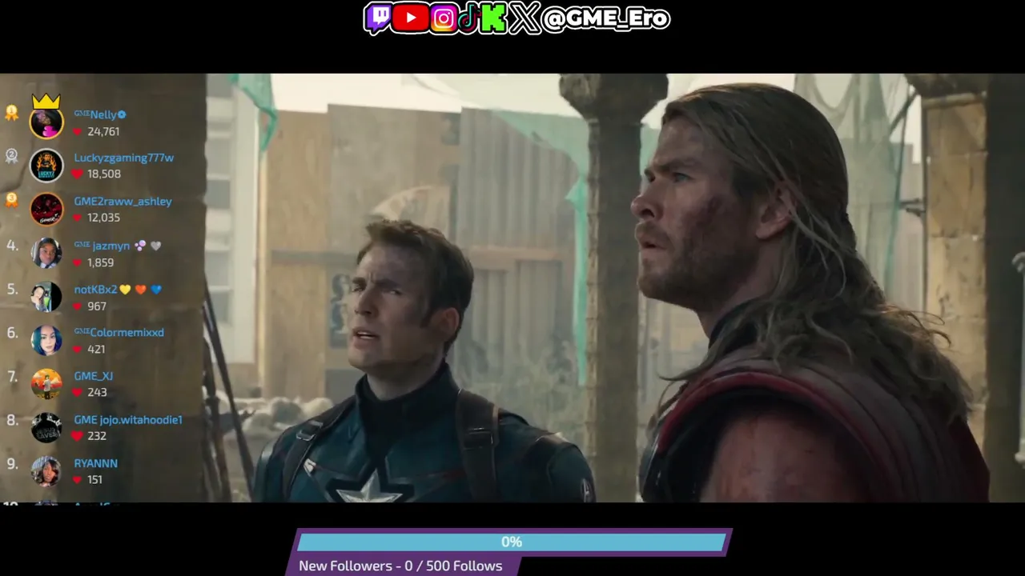
Task: Click the rank number 4. beside jazmyn
Action: click(12, 245)
